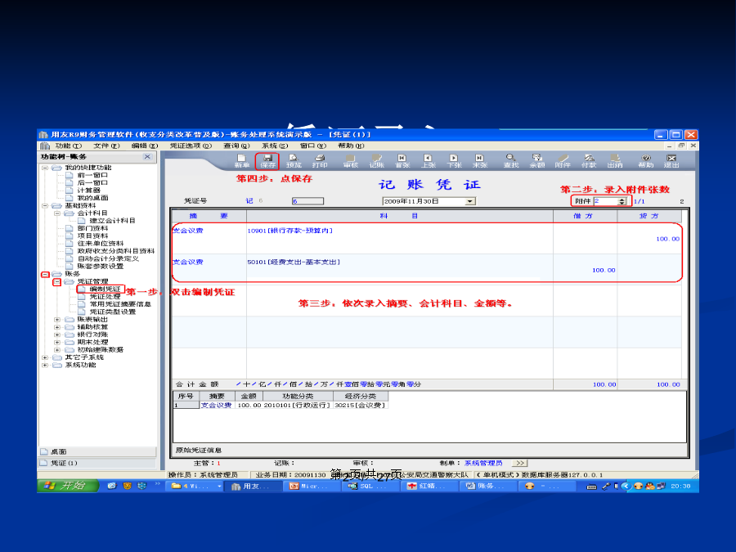Viewport: 736px width, 552px height.
Task: Click the 付款 (payment) toolbar icon
Action: 589,161
